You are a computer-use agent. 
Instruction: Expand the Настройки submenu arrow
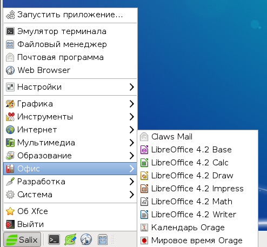coord(132,87)
